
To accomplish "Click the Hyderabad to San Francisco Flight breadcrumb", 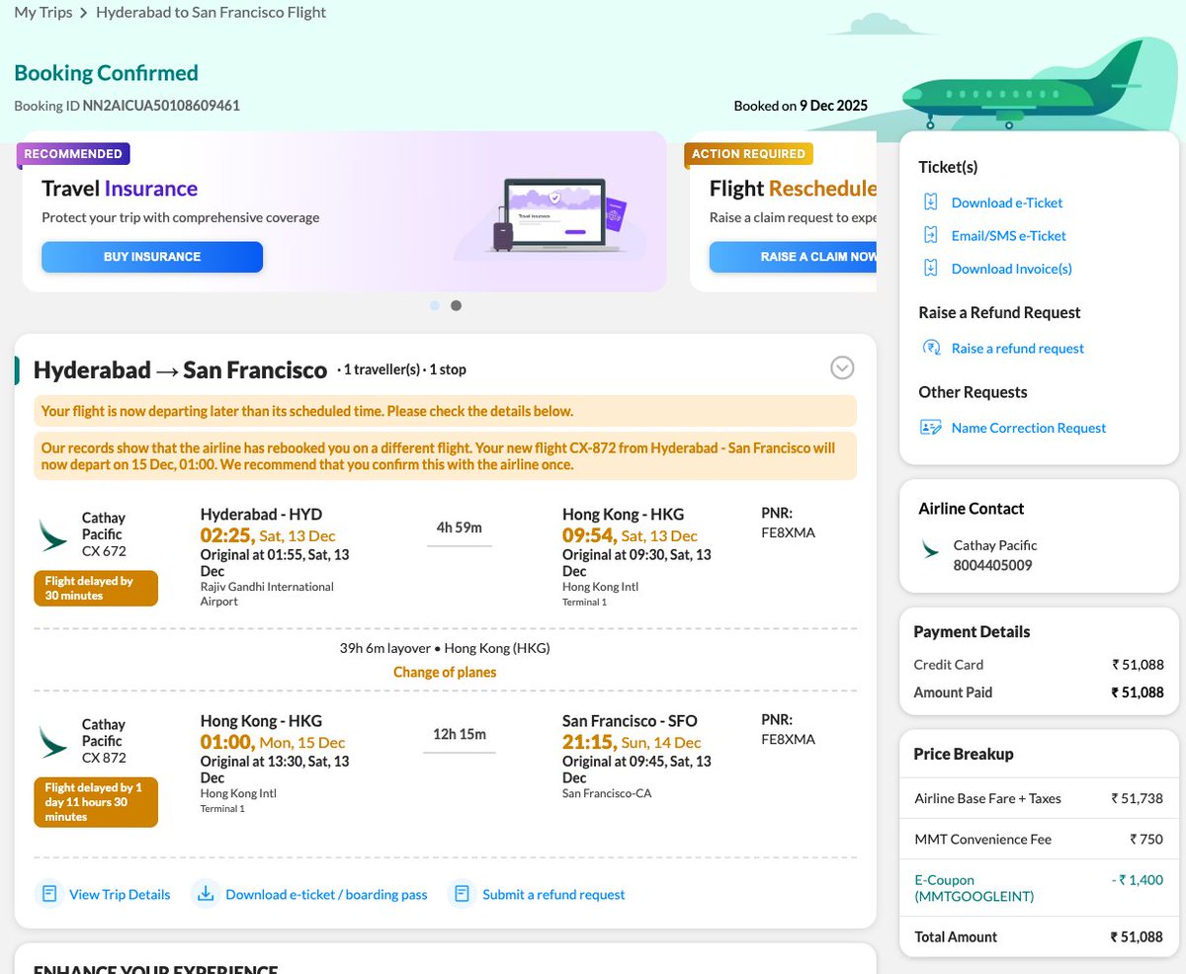I will [211, 13].
